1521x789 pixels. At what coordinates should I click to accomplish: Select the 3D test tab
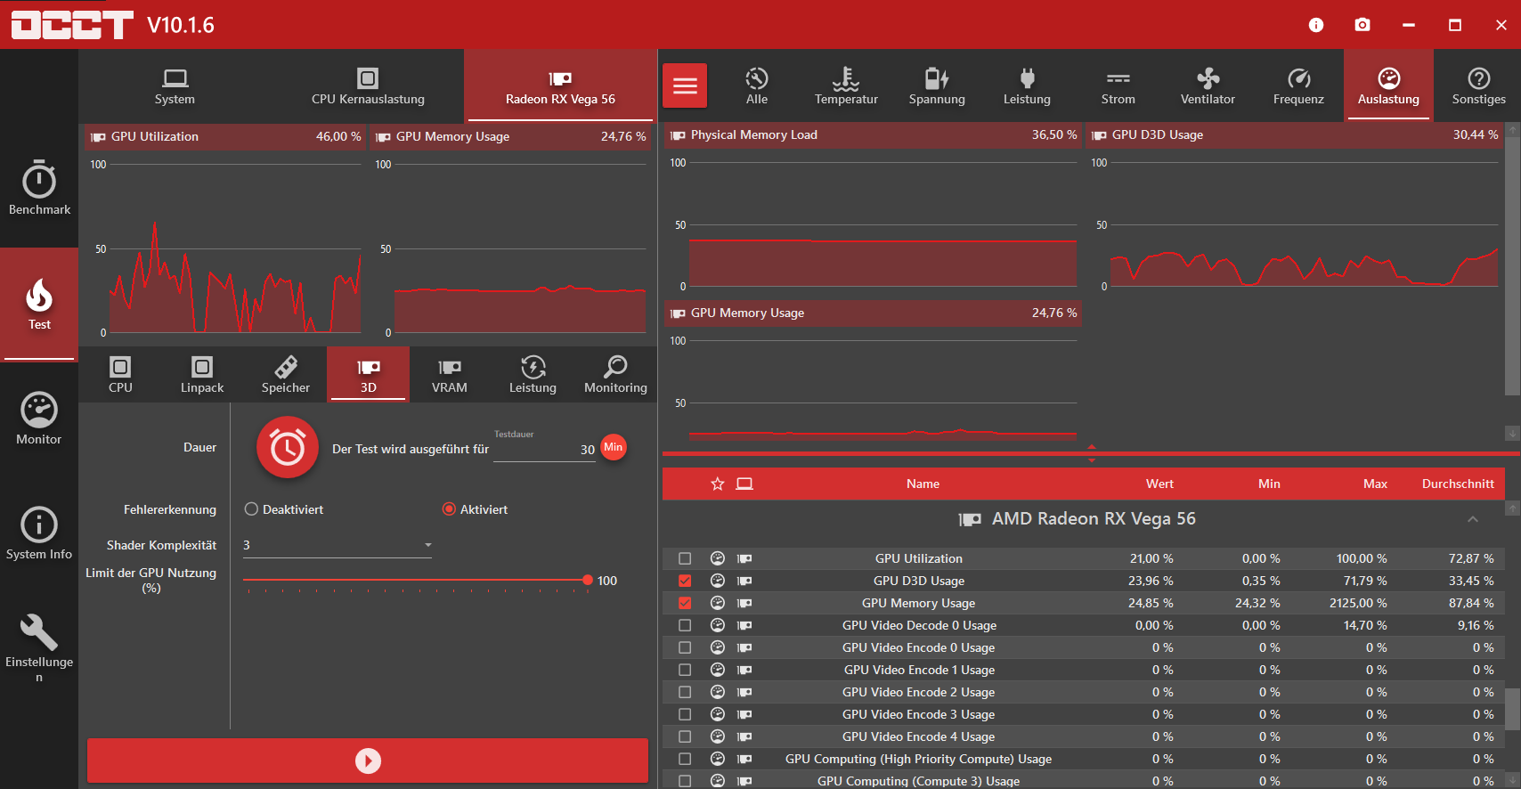[369, 374]
